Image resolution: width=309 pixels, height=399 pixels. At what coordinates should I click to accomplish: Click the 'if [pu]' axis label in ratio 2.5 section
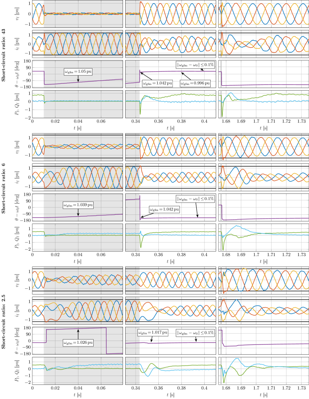[x=17, y=311]
